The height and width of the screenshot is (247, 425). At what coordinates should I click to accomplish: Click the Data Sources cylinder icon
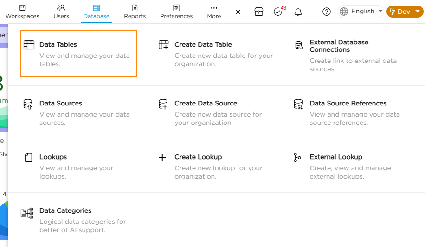coord(28,104)
